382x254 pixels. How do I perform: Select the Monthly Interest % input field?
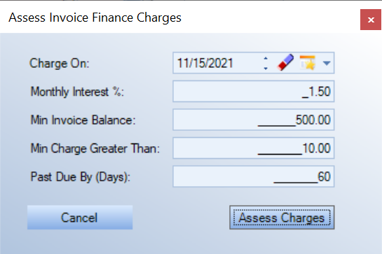pos(254,92)
